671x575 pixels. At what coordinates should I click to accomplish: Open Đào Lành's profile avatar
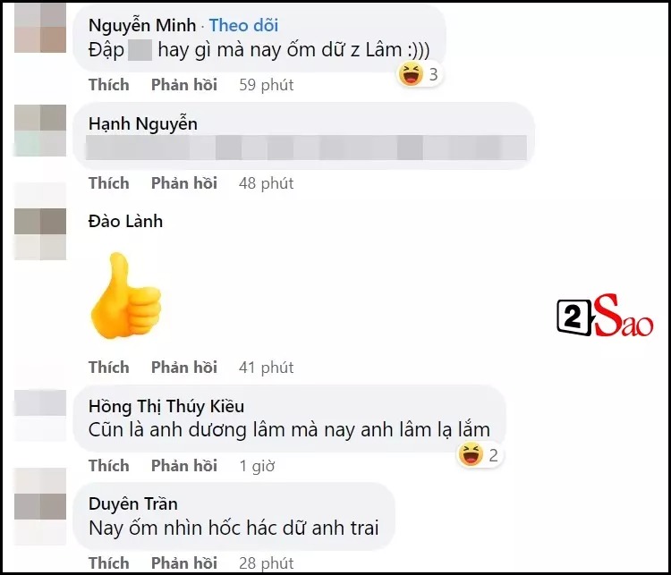[40, 234]
